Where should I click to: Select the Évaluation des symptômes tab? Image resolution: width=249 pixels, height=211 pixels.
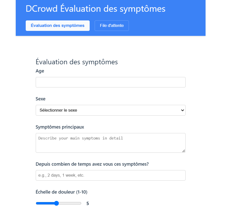pos(58,25)
